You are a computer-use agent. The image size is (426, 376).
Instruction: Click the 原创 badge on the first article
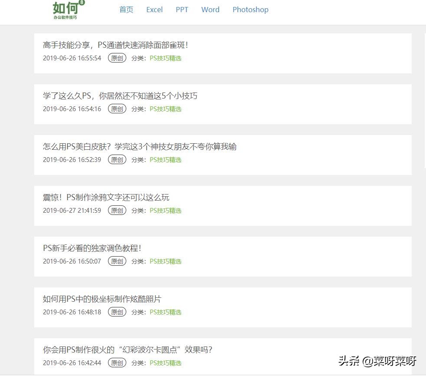[x=117, y=58]
